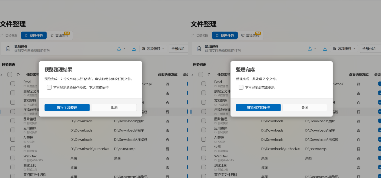
Task: Click 桌面快捷方式 column header in 整理完成 window
Action: tap(359, 74)
